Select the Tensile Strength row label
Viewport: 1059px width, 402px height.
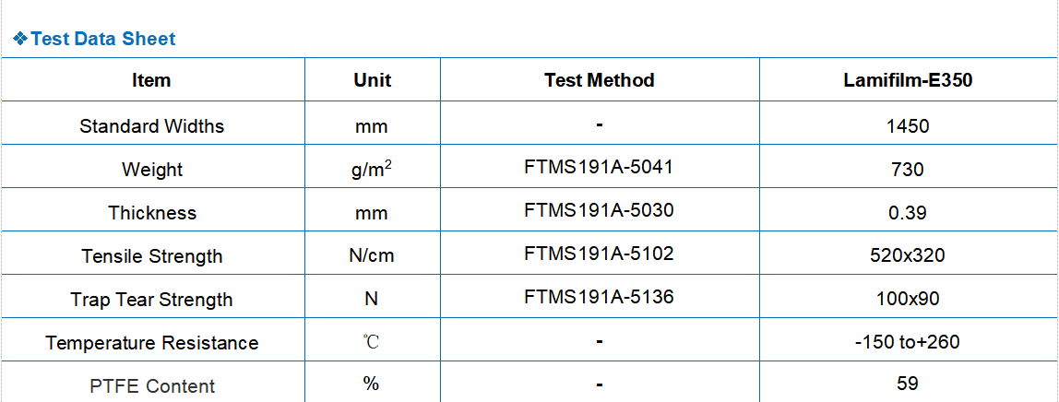pyautogui.click(x=151, y=256)
